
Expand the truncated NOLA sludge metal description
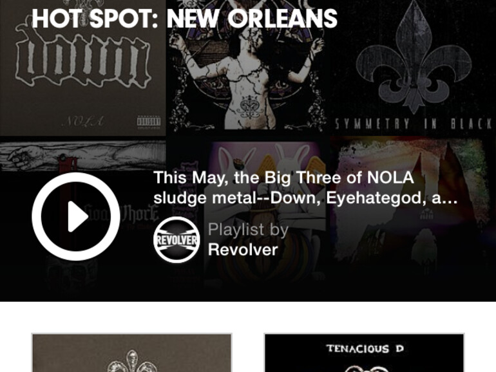[305, 188]
